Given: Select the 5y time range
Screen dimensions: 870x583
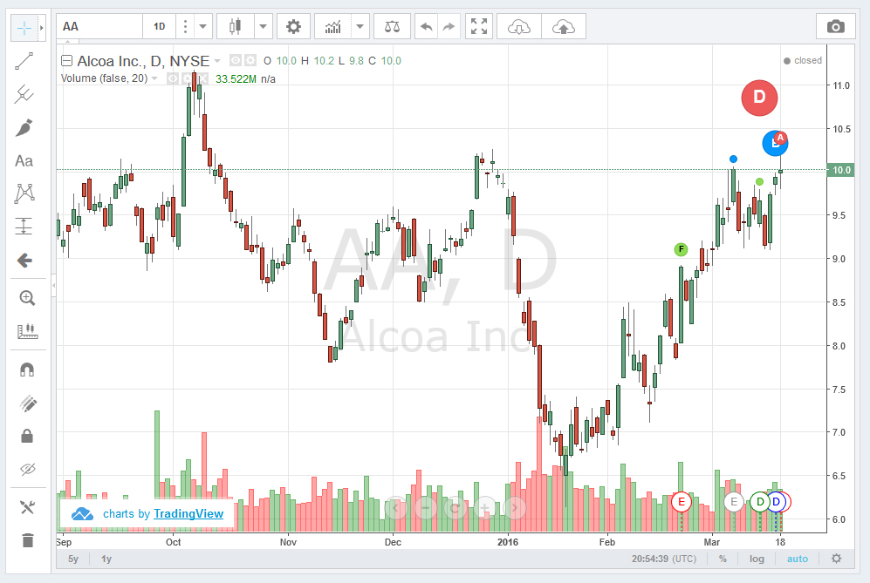Looking at the screenshot, I should point(73,559).
